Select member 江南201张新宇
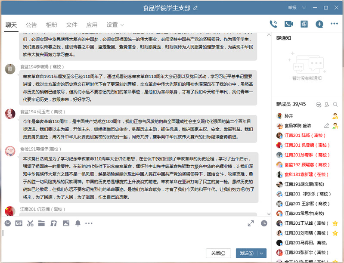 tap(307, 253)
